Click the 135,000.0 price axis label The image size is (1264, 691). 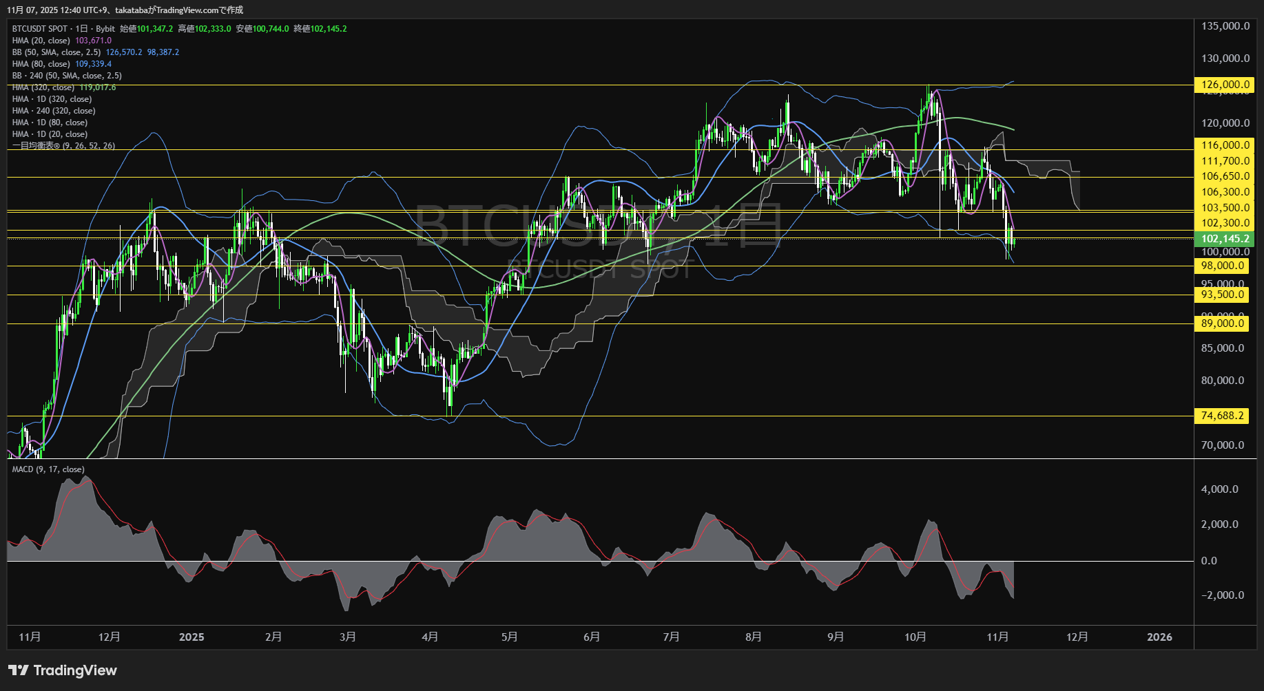pos(1225,26)
